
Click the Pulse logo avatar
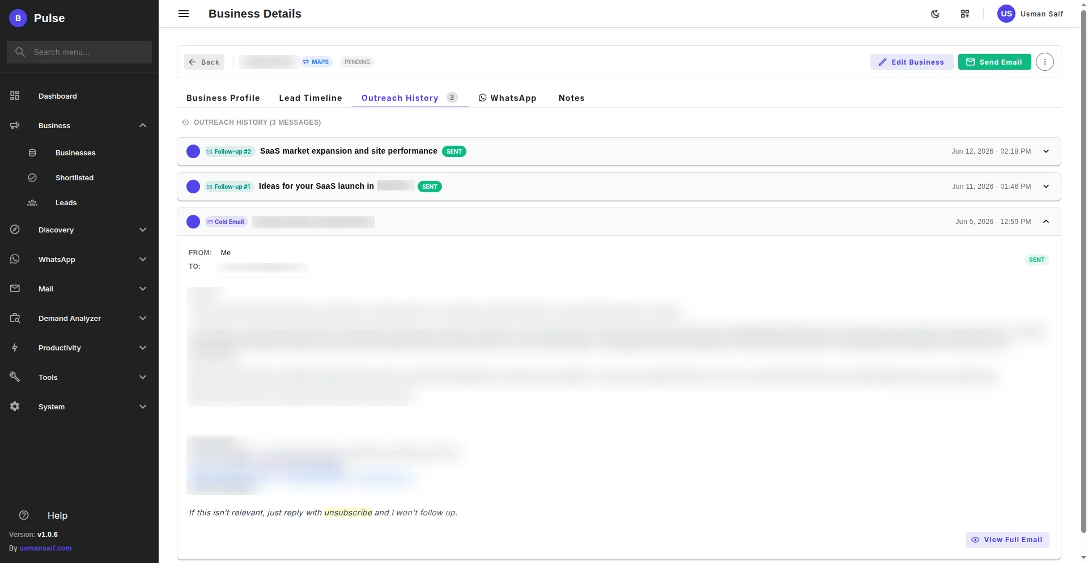coord(18,18)
